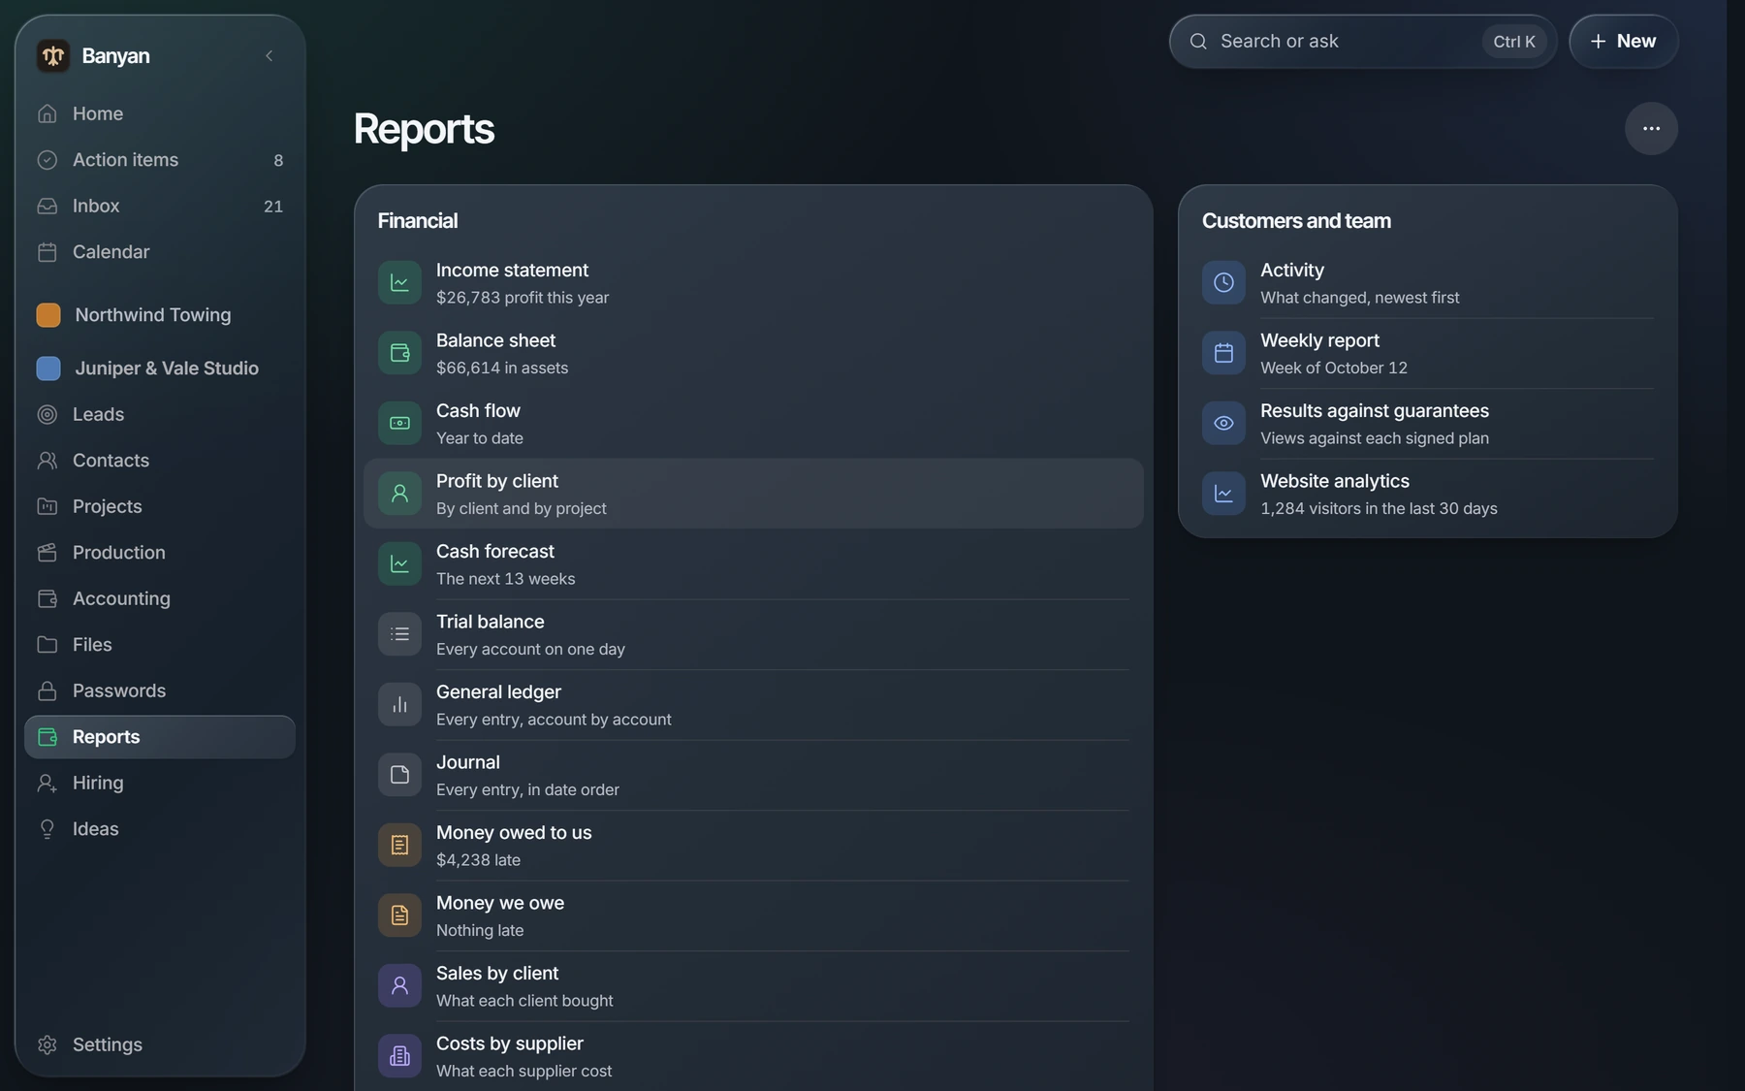Click the Ideas lightbulb icon

click(47, 829)
